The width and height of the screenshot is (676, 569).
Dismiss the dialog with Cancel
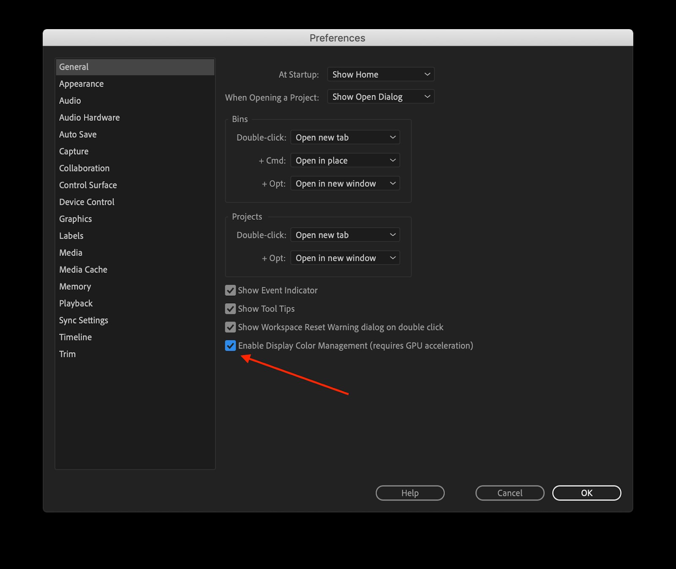(510, 493)
